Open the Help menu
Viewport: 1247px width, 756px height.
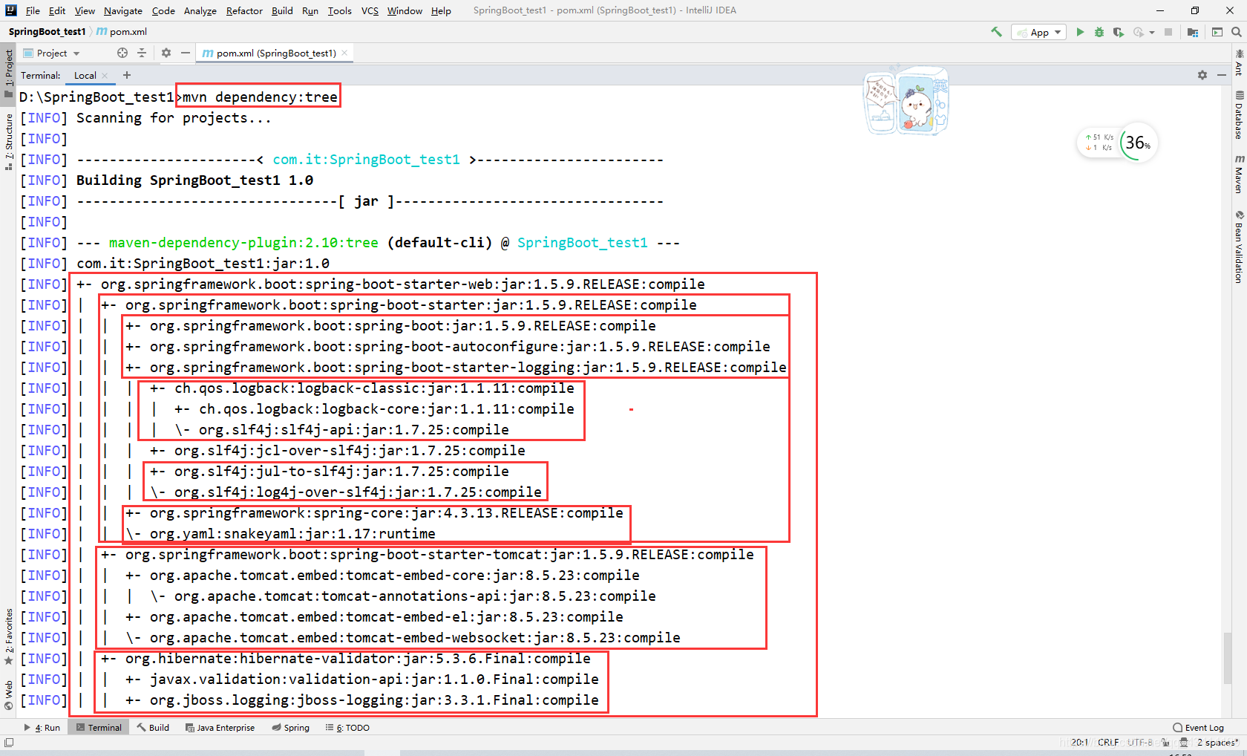[441, 10]
